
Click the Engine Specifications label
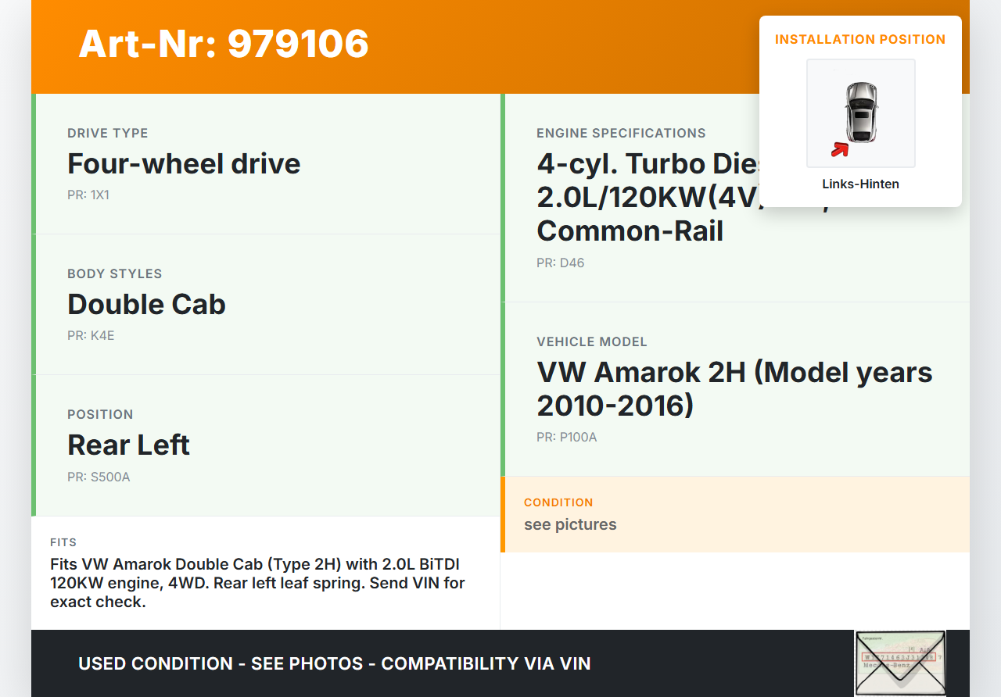[x=621, y=134]
